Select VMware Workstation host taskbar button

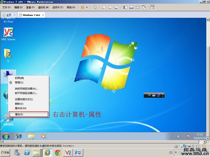tap(47, 153)
